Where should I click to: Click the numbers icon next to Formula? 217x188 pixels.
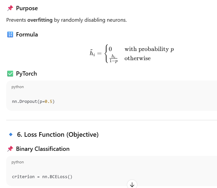[x=10, y=35]
